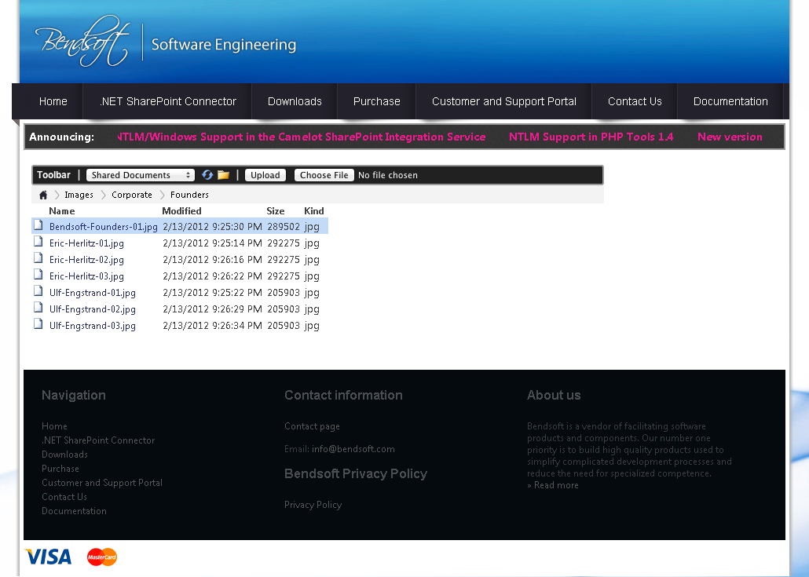Click the VISA logo
The image size is (809, 577).
coord(49,557)
